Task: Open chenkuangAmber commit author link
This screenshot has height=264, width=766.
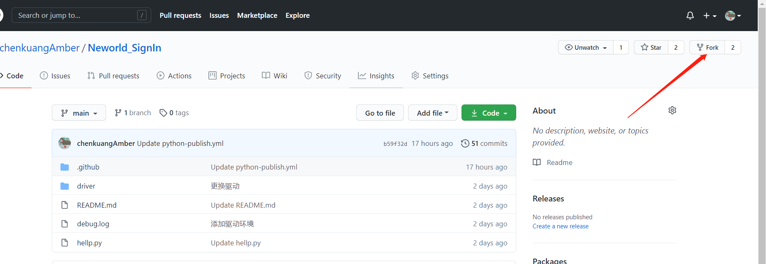Action: (106, 143)
